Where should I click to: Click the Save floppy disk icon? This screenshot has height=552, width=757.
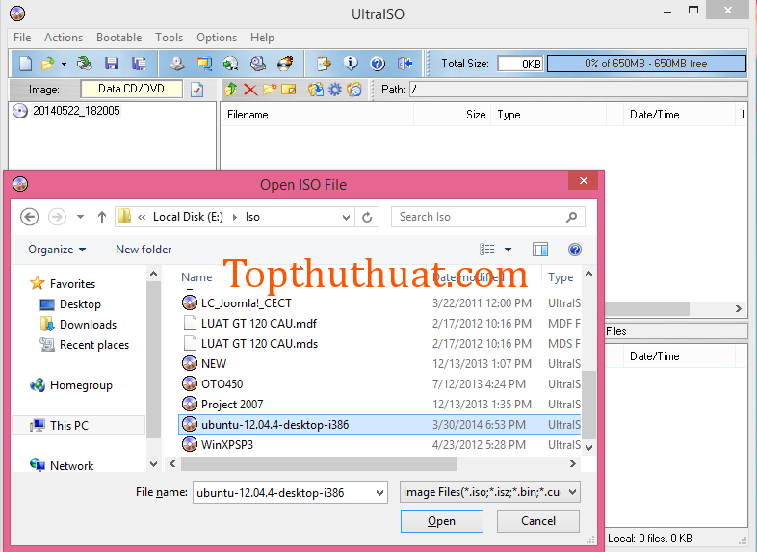click(x=112, y=64)
